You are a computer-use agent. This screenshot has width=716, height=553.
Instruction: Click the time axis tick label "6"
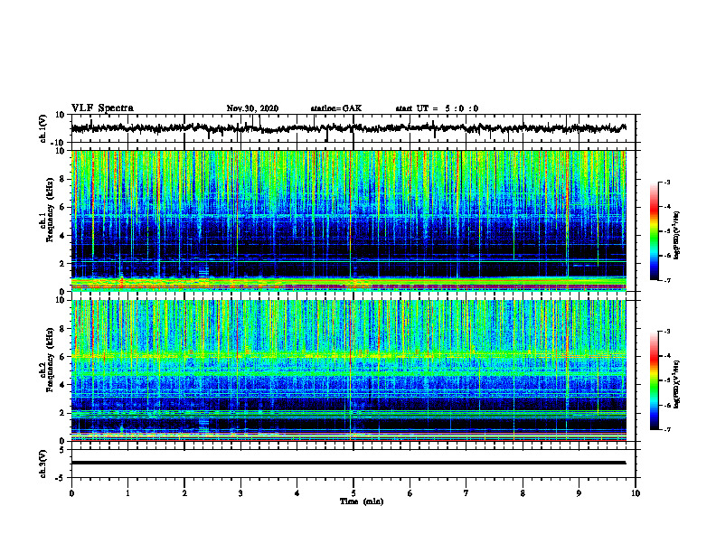click(410, 493)
